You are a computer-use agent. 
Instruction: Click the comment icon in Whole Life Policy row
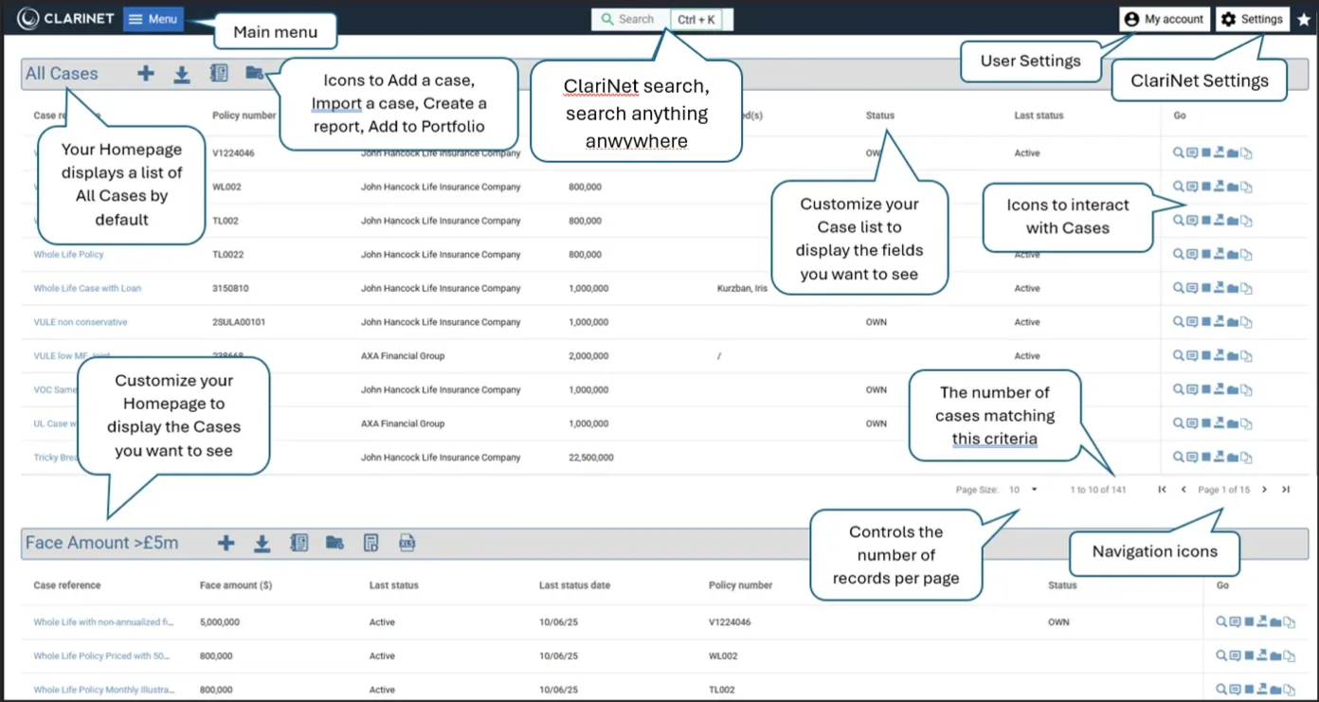1192,254
